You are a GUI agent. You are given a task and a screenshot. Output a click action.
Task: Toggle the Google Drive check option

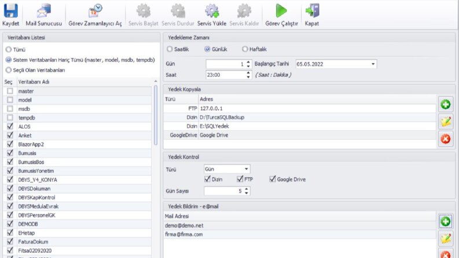coord(273,179)
